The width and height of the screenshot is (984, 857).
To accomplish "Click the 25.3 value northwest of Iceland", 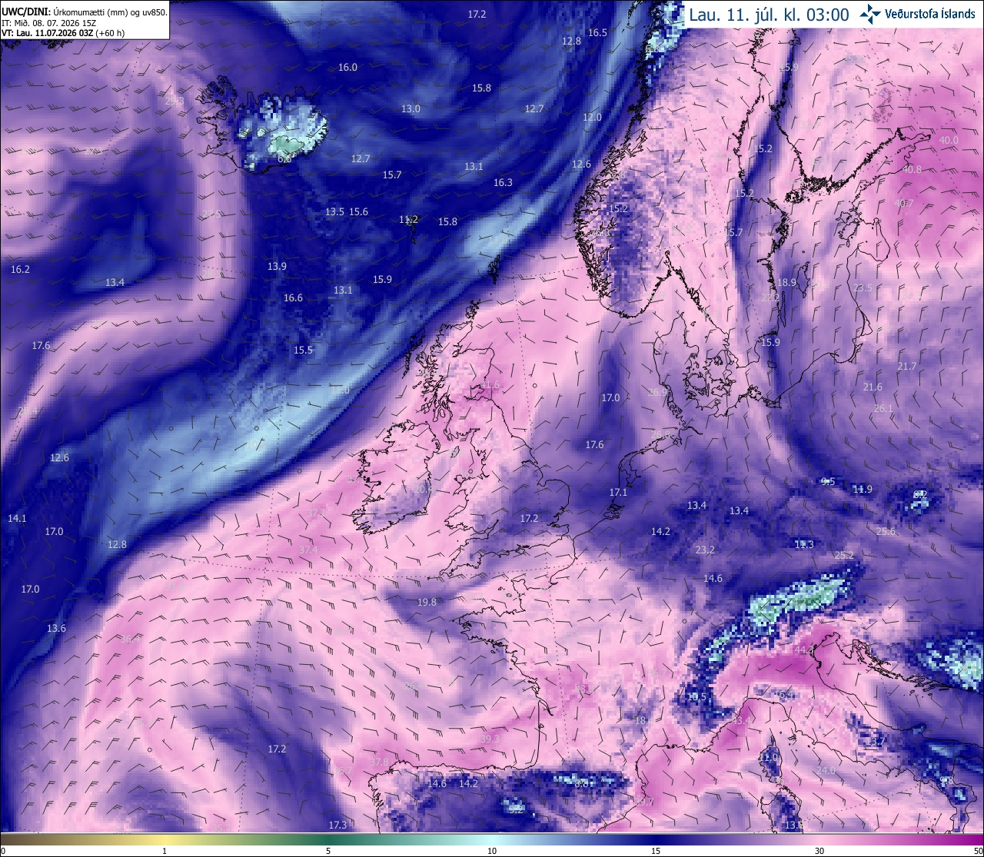I will coord(175,101).
